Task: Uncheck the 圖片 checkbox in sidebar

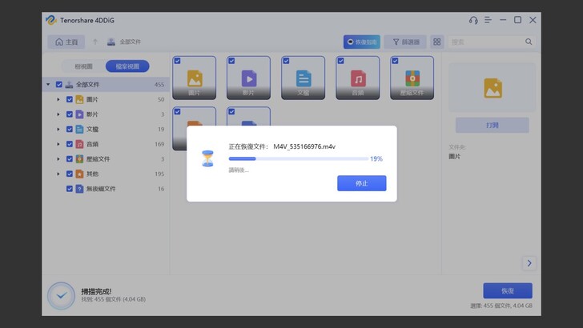Action: click(69, 99)
